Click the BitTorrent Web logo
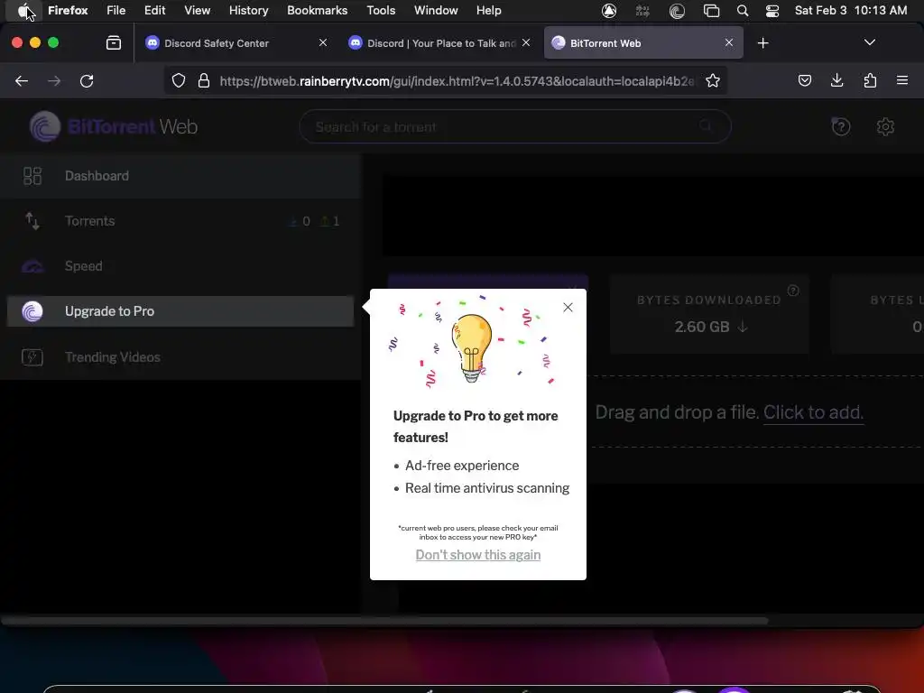Viewport: 924px width, 693px height. [x=114, y=126]
